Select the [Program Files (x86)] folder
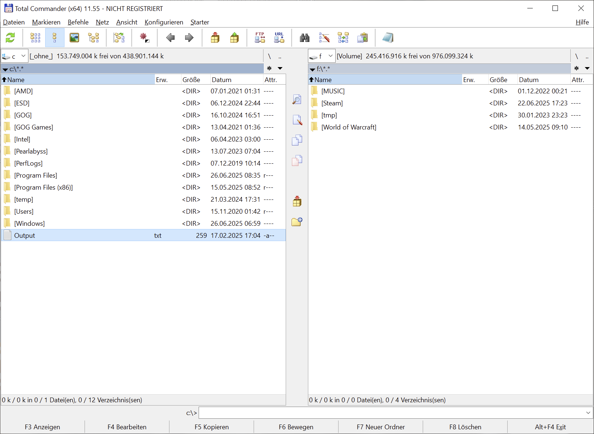594x434 pixels. point(143,187)
